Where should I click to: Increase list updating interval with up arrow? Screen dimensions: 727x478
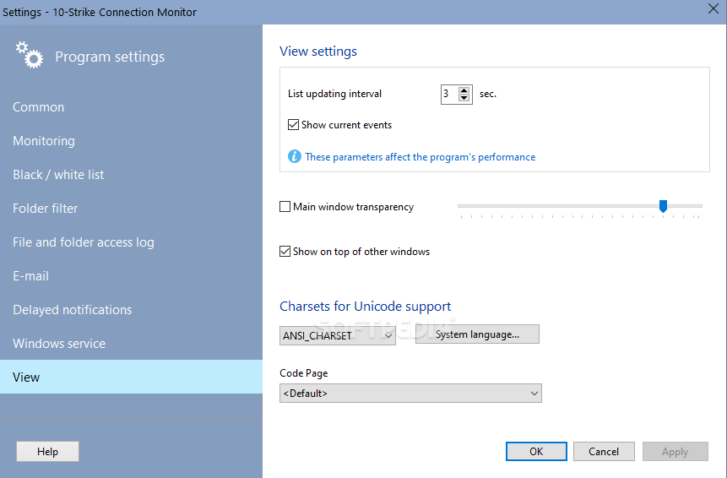click(x=464, y=90)
